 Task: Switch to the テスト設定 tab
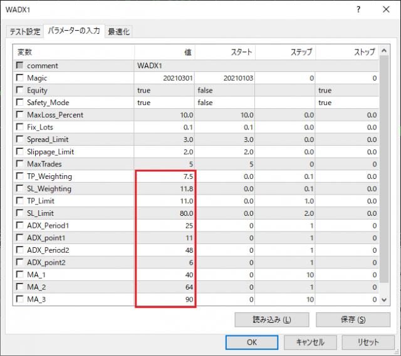click(x=25, y=32)
